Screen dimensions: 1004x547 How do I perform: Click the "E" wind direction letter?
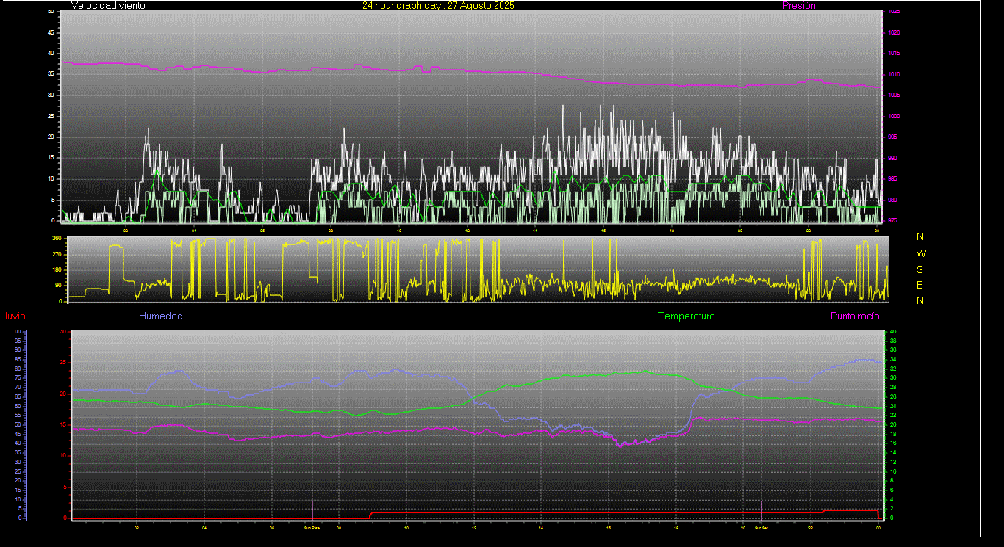920,285
